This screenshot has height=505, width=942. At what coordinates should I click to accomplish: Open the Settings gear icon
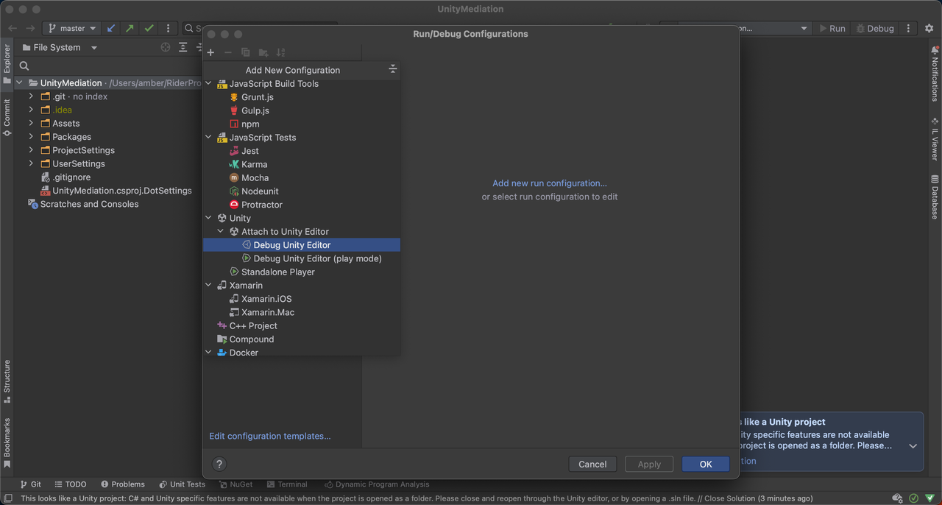coord(929,28)
